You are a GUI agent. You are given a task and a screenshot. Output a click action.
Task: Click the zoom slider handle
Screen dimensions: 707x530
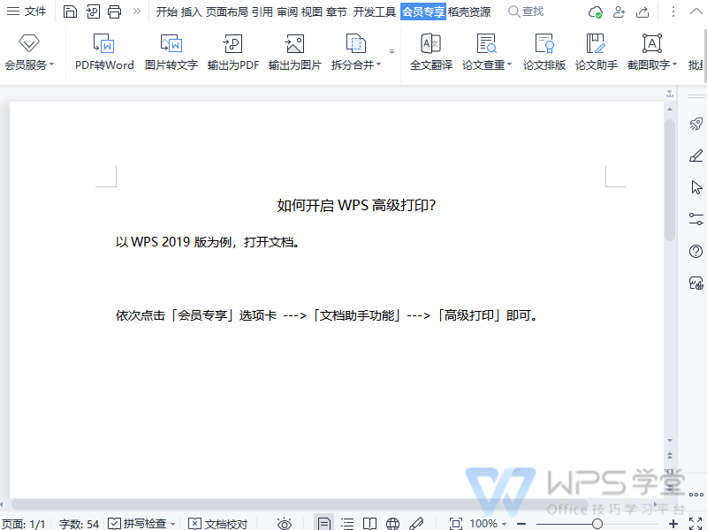point(597,524)
